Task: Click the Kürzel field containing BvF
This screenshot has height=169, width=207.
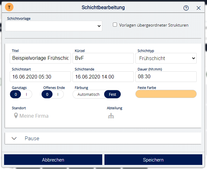Action: (x=103, y=58)
